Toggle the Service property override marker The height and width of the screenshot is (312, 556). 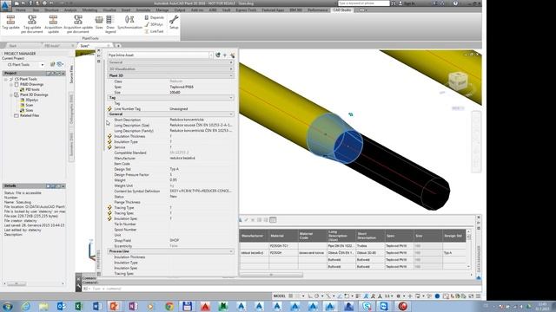coord(110,147)
